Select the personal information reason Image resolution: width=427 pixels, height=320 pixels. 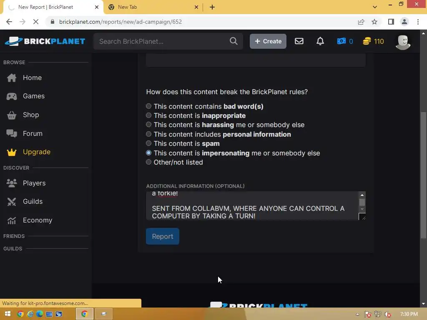149,134
